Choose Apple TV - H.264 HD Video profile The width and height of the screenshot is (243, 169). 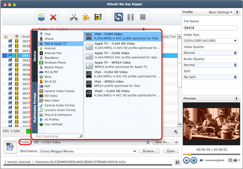coord(123,46)
